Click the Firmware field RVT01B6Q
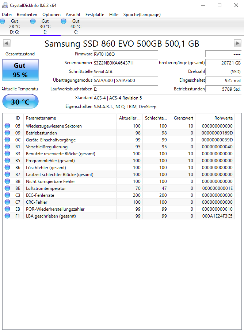 (125, 54)
